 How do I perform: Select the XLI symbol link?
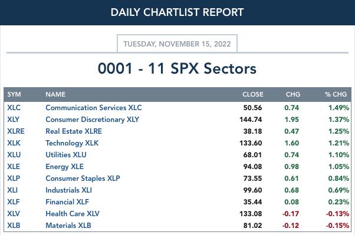coord(12,190)
